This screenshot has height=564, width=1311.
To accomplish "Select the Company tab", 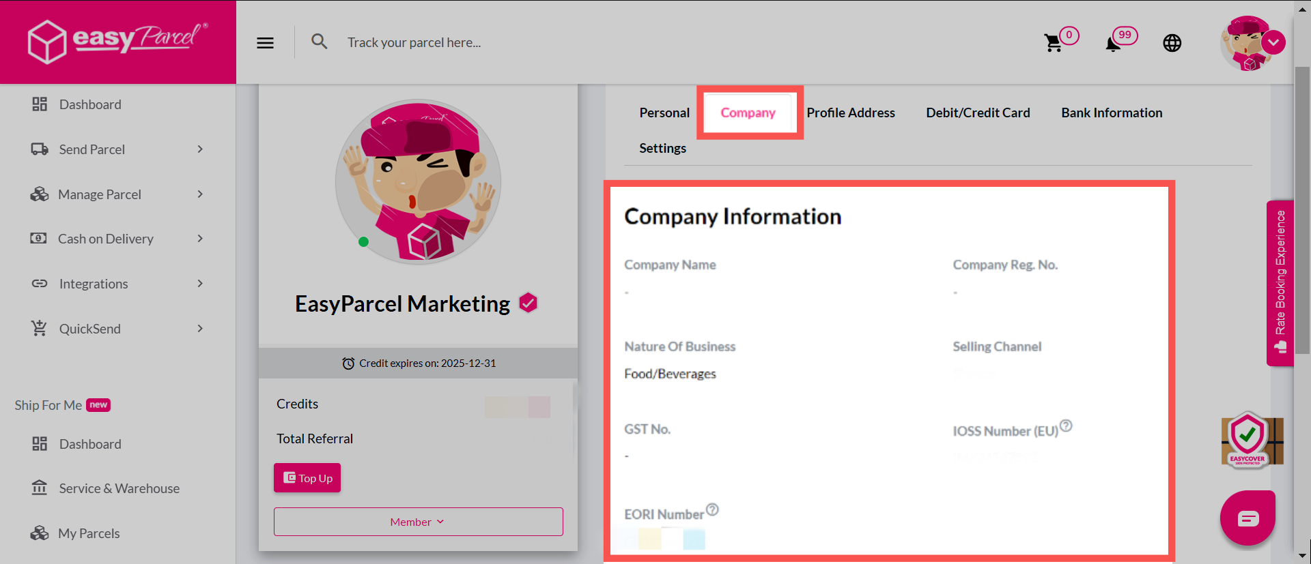I will pyautogui.click(x=748, y=113).
